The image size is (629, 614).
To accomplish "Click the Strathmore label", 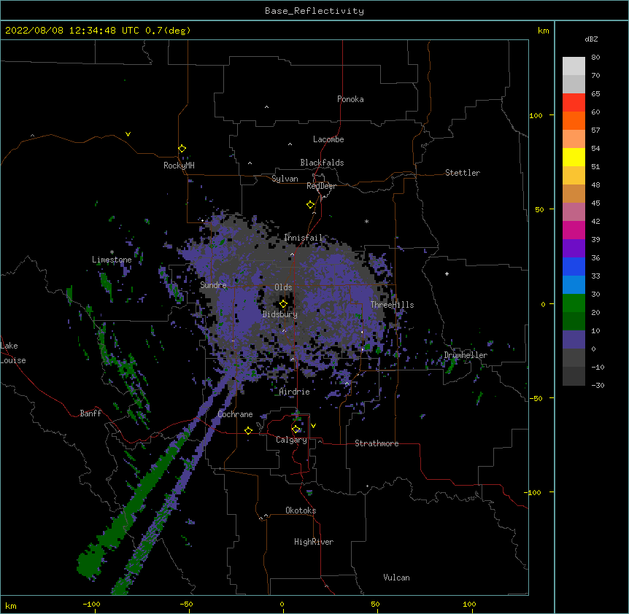I will [377, 443].
